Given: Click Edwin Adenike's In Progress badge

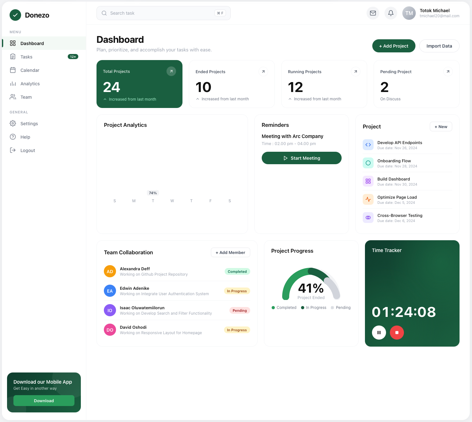Looking at the screenshot, I should tap(237, 291).
